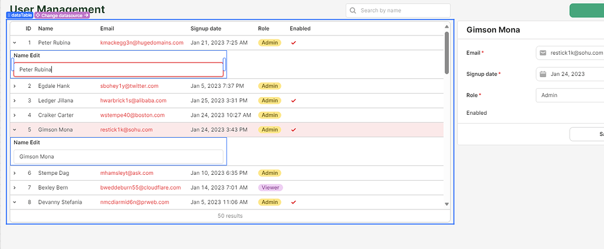
Task: Click the Change datasource button
Action: tap(62, 15)
